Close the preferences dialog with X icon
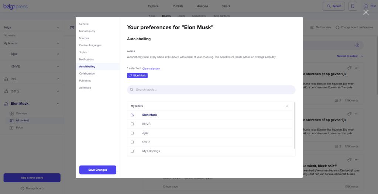Screen dimensions: 378x194 point(366,13)
